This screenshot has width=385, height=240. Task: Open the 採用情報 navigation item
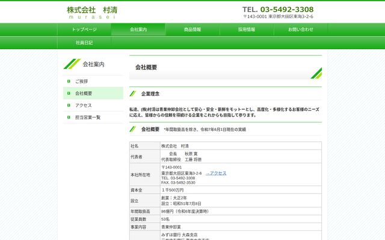[247, 29]
